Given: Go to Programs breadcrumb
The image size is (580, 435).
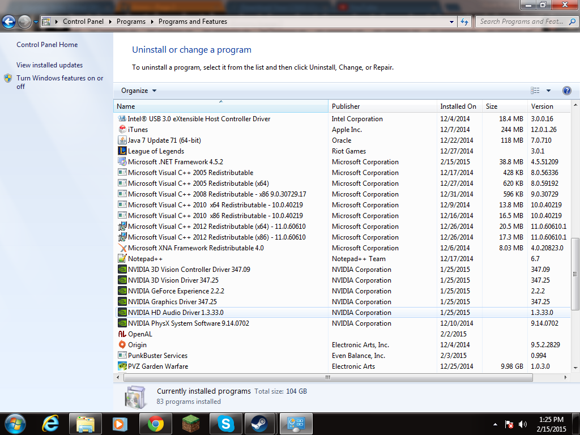Looking at the screenshot, I should click(x=131, y=22).
